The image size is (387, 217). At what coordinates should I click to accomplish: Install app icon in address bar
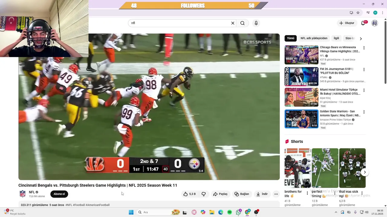coord(351,13)
